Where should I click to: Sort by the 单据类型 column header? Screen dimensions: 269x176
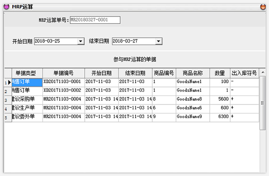click(x=27, y=73)
